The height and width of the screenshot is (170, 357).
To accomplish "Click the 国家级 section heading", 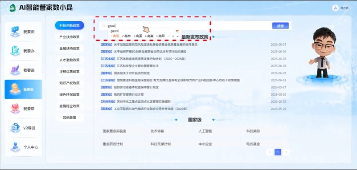I will click(x=195, y=120).
